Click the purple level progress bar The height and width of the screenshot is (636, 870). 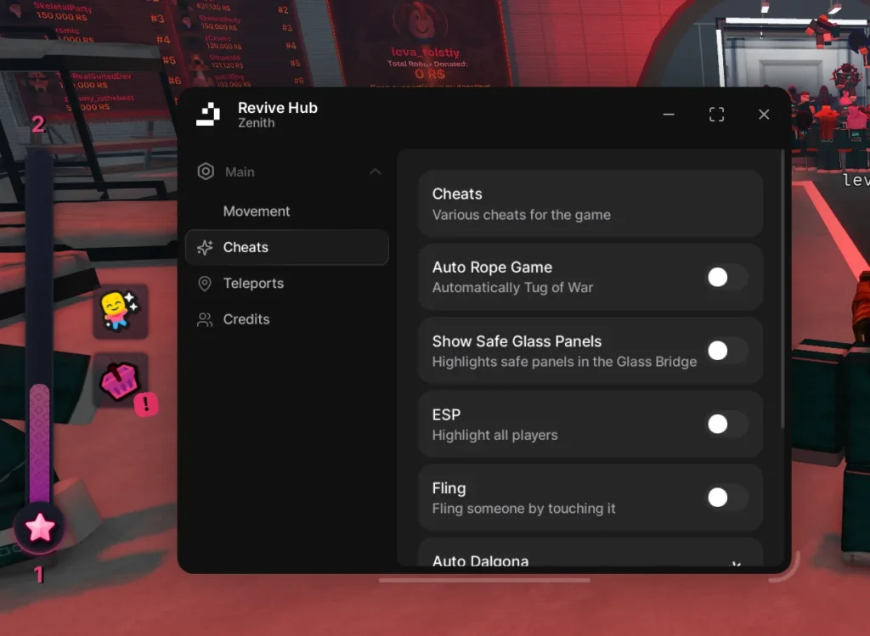pos(40,442)
